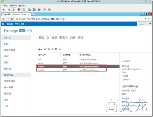Switch to the Office 365 tab
Image resolution: width=153 pixels, height=117 pixels.
20,24
